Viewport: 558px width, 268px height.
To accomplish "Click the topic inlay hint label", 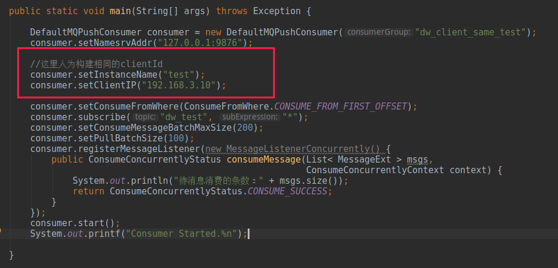I will point(145,117).
